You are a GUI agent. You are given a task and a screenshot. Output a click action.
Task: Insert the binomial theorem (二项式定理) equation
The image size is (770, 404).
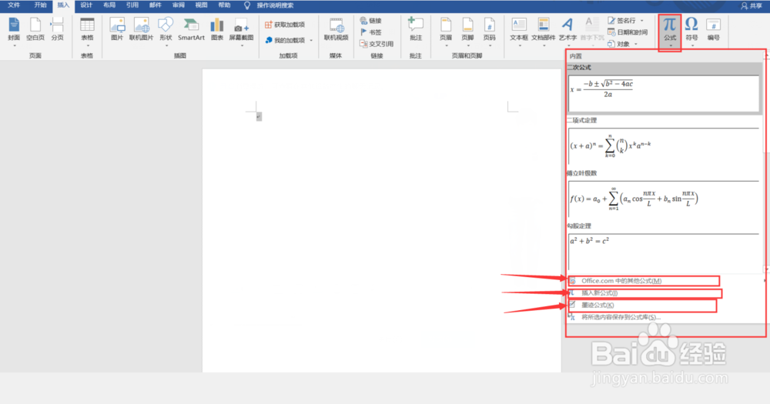(x=664, y=146)
